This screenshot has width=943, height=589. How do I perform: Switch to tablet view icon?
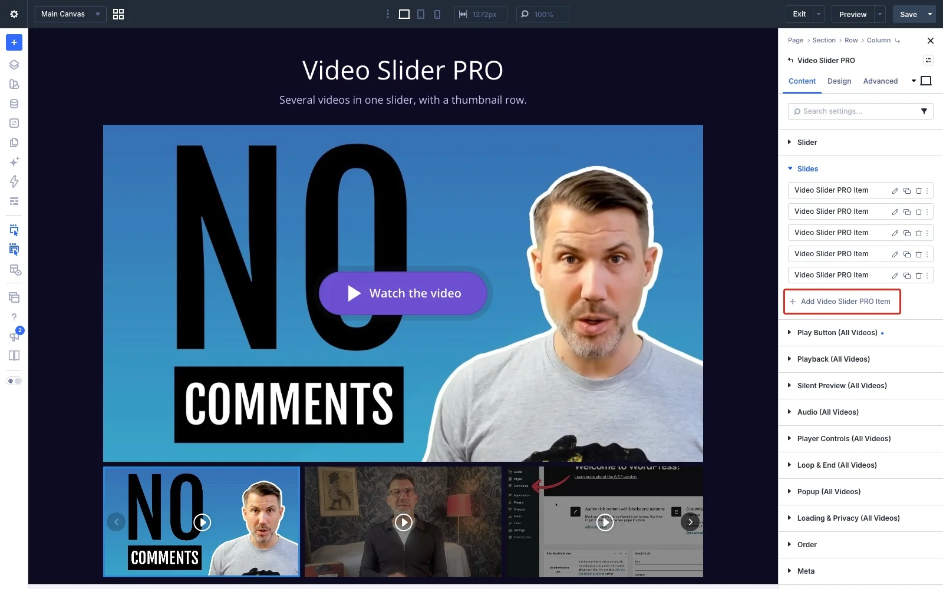click(421, 14)
